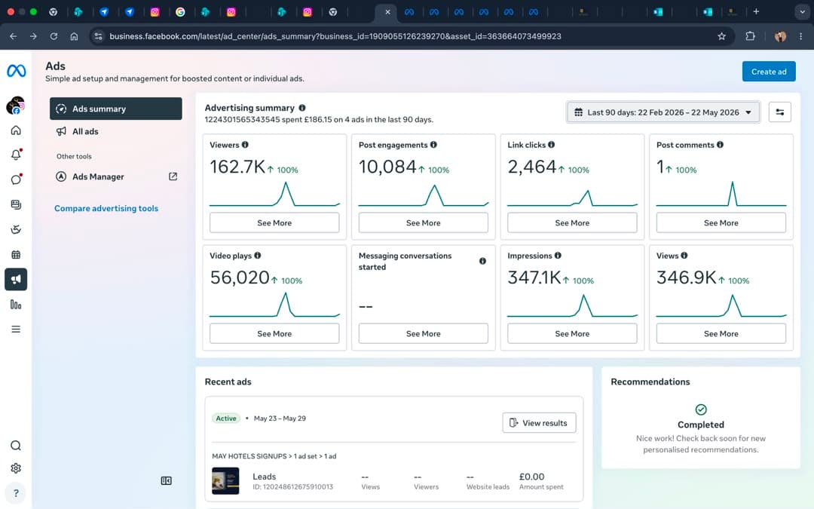814x509 pixels.
Task: Click the Advertising summary info icon
Action: point(302,108)
